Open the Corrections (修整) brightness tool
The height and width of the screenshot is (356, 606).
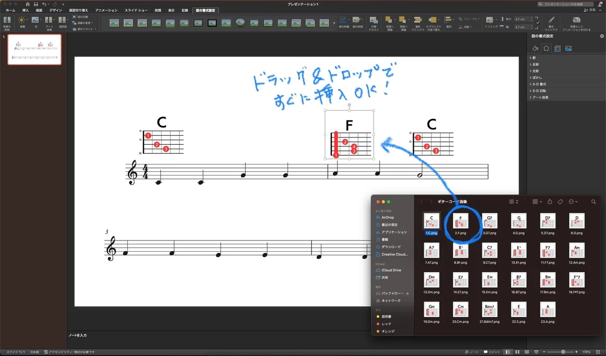tap(21, 20)
